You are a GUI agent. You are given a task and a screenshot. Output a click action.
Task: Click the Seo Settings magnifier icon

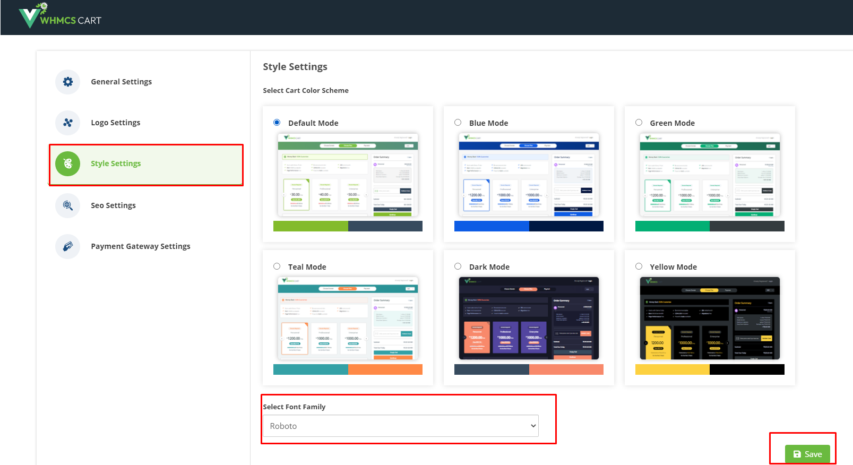(x=68, y=205)
